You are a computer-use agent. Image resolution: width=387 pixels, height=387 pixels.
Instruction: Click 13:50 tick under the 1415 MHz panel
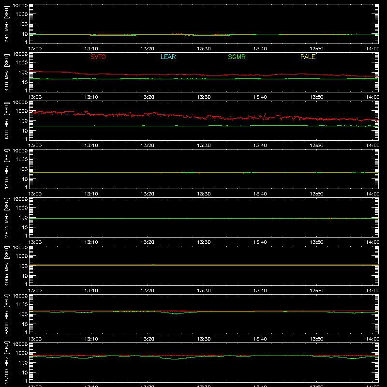tap(316, 194)
